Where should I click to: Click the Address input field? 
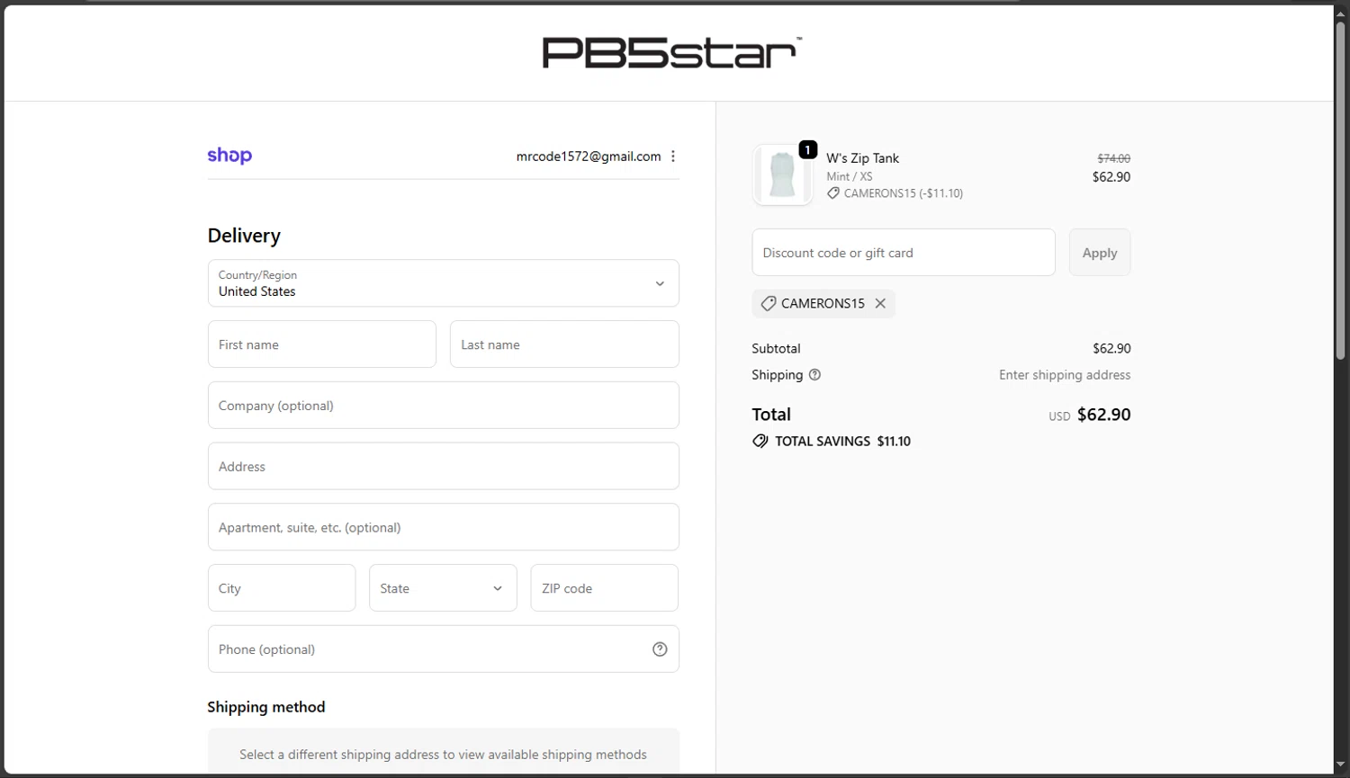[x=443, y=466]
